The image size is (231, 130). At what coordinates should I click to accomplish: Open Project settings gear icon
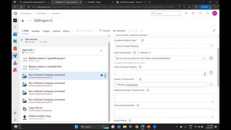click(x=15, y=113)
